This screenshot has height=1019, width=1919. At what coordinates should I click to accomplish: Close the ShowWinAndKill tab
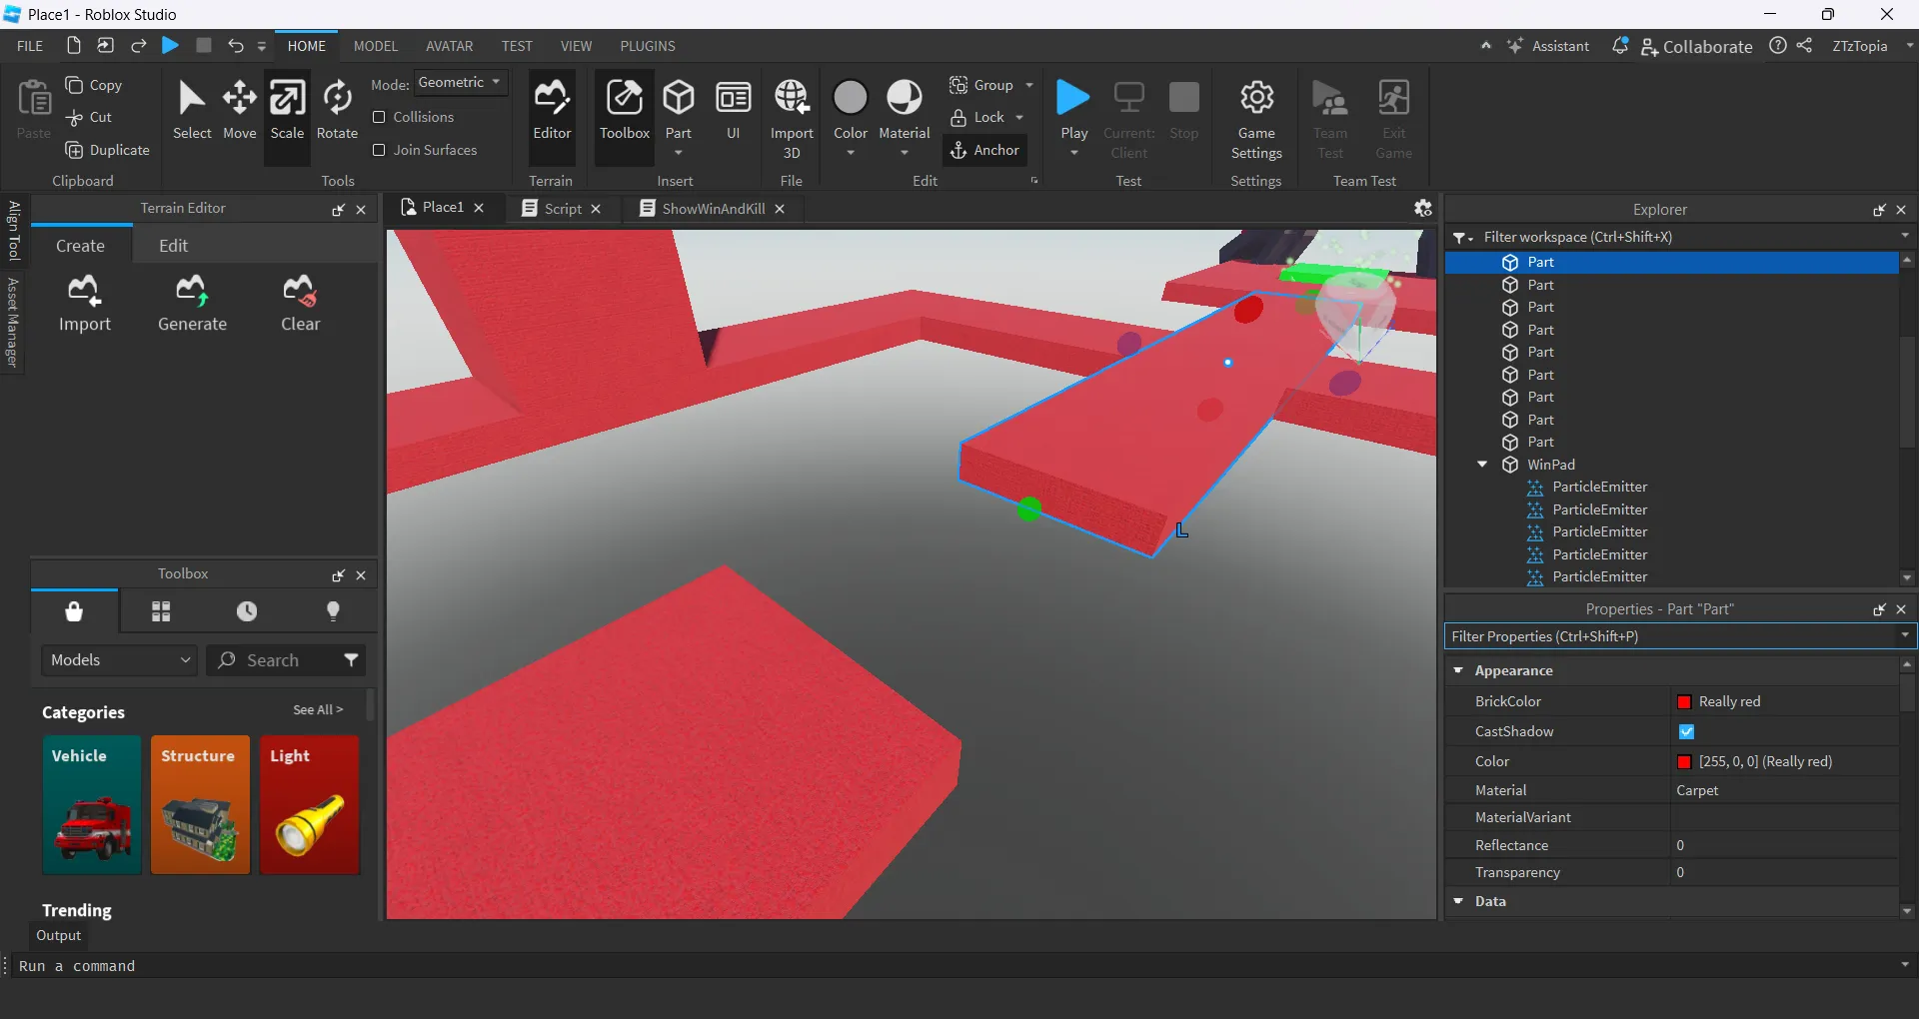(x=780, y=209)
